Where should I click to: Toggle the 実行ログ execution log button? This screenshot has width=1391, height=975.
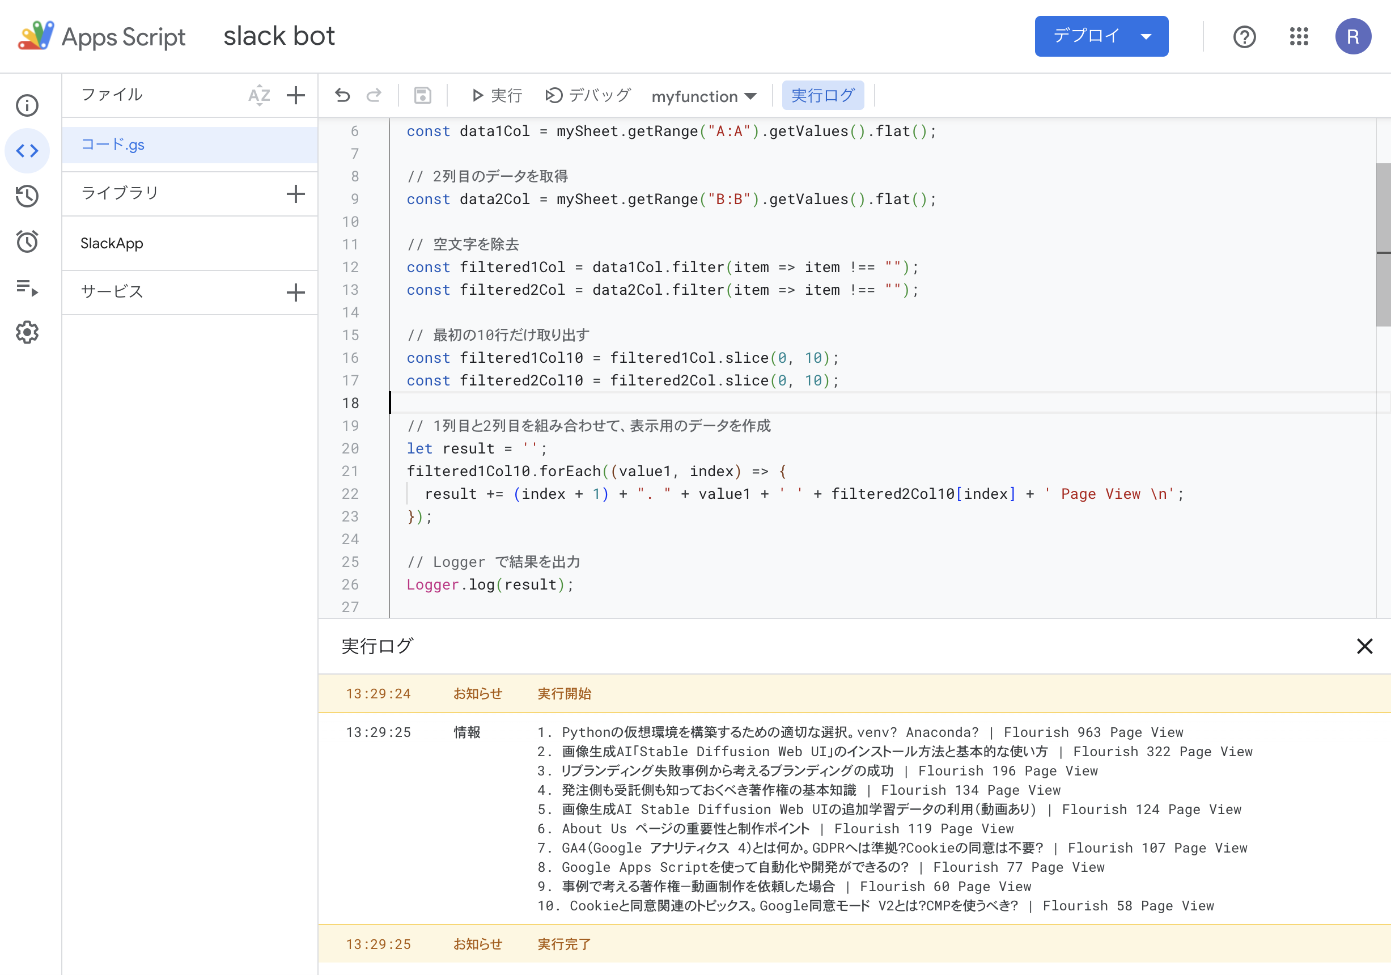pyautogui.click(x=822, y=95)
